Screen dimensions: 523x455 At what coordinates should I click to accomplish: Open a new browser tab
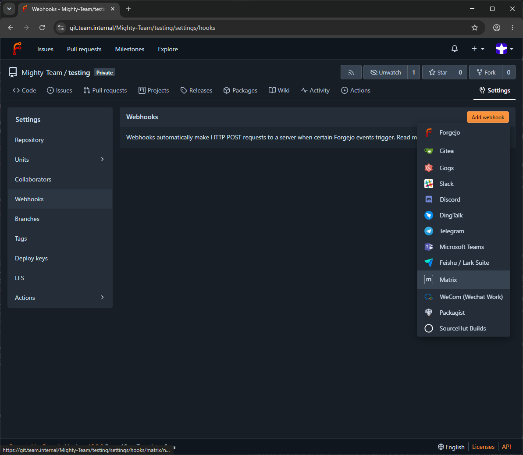(x=128, y=9)
